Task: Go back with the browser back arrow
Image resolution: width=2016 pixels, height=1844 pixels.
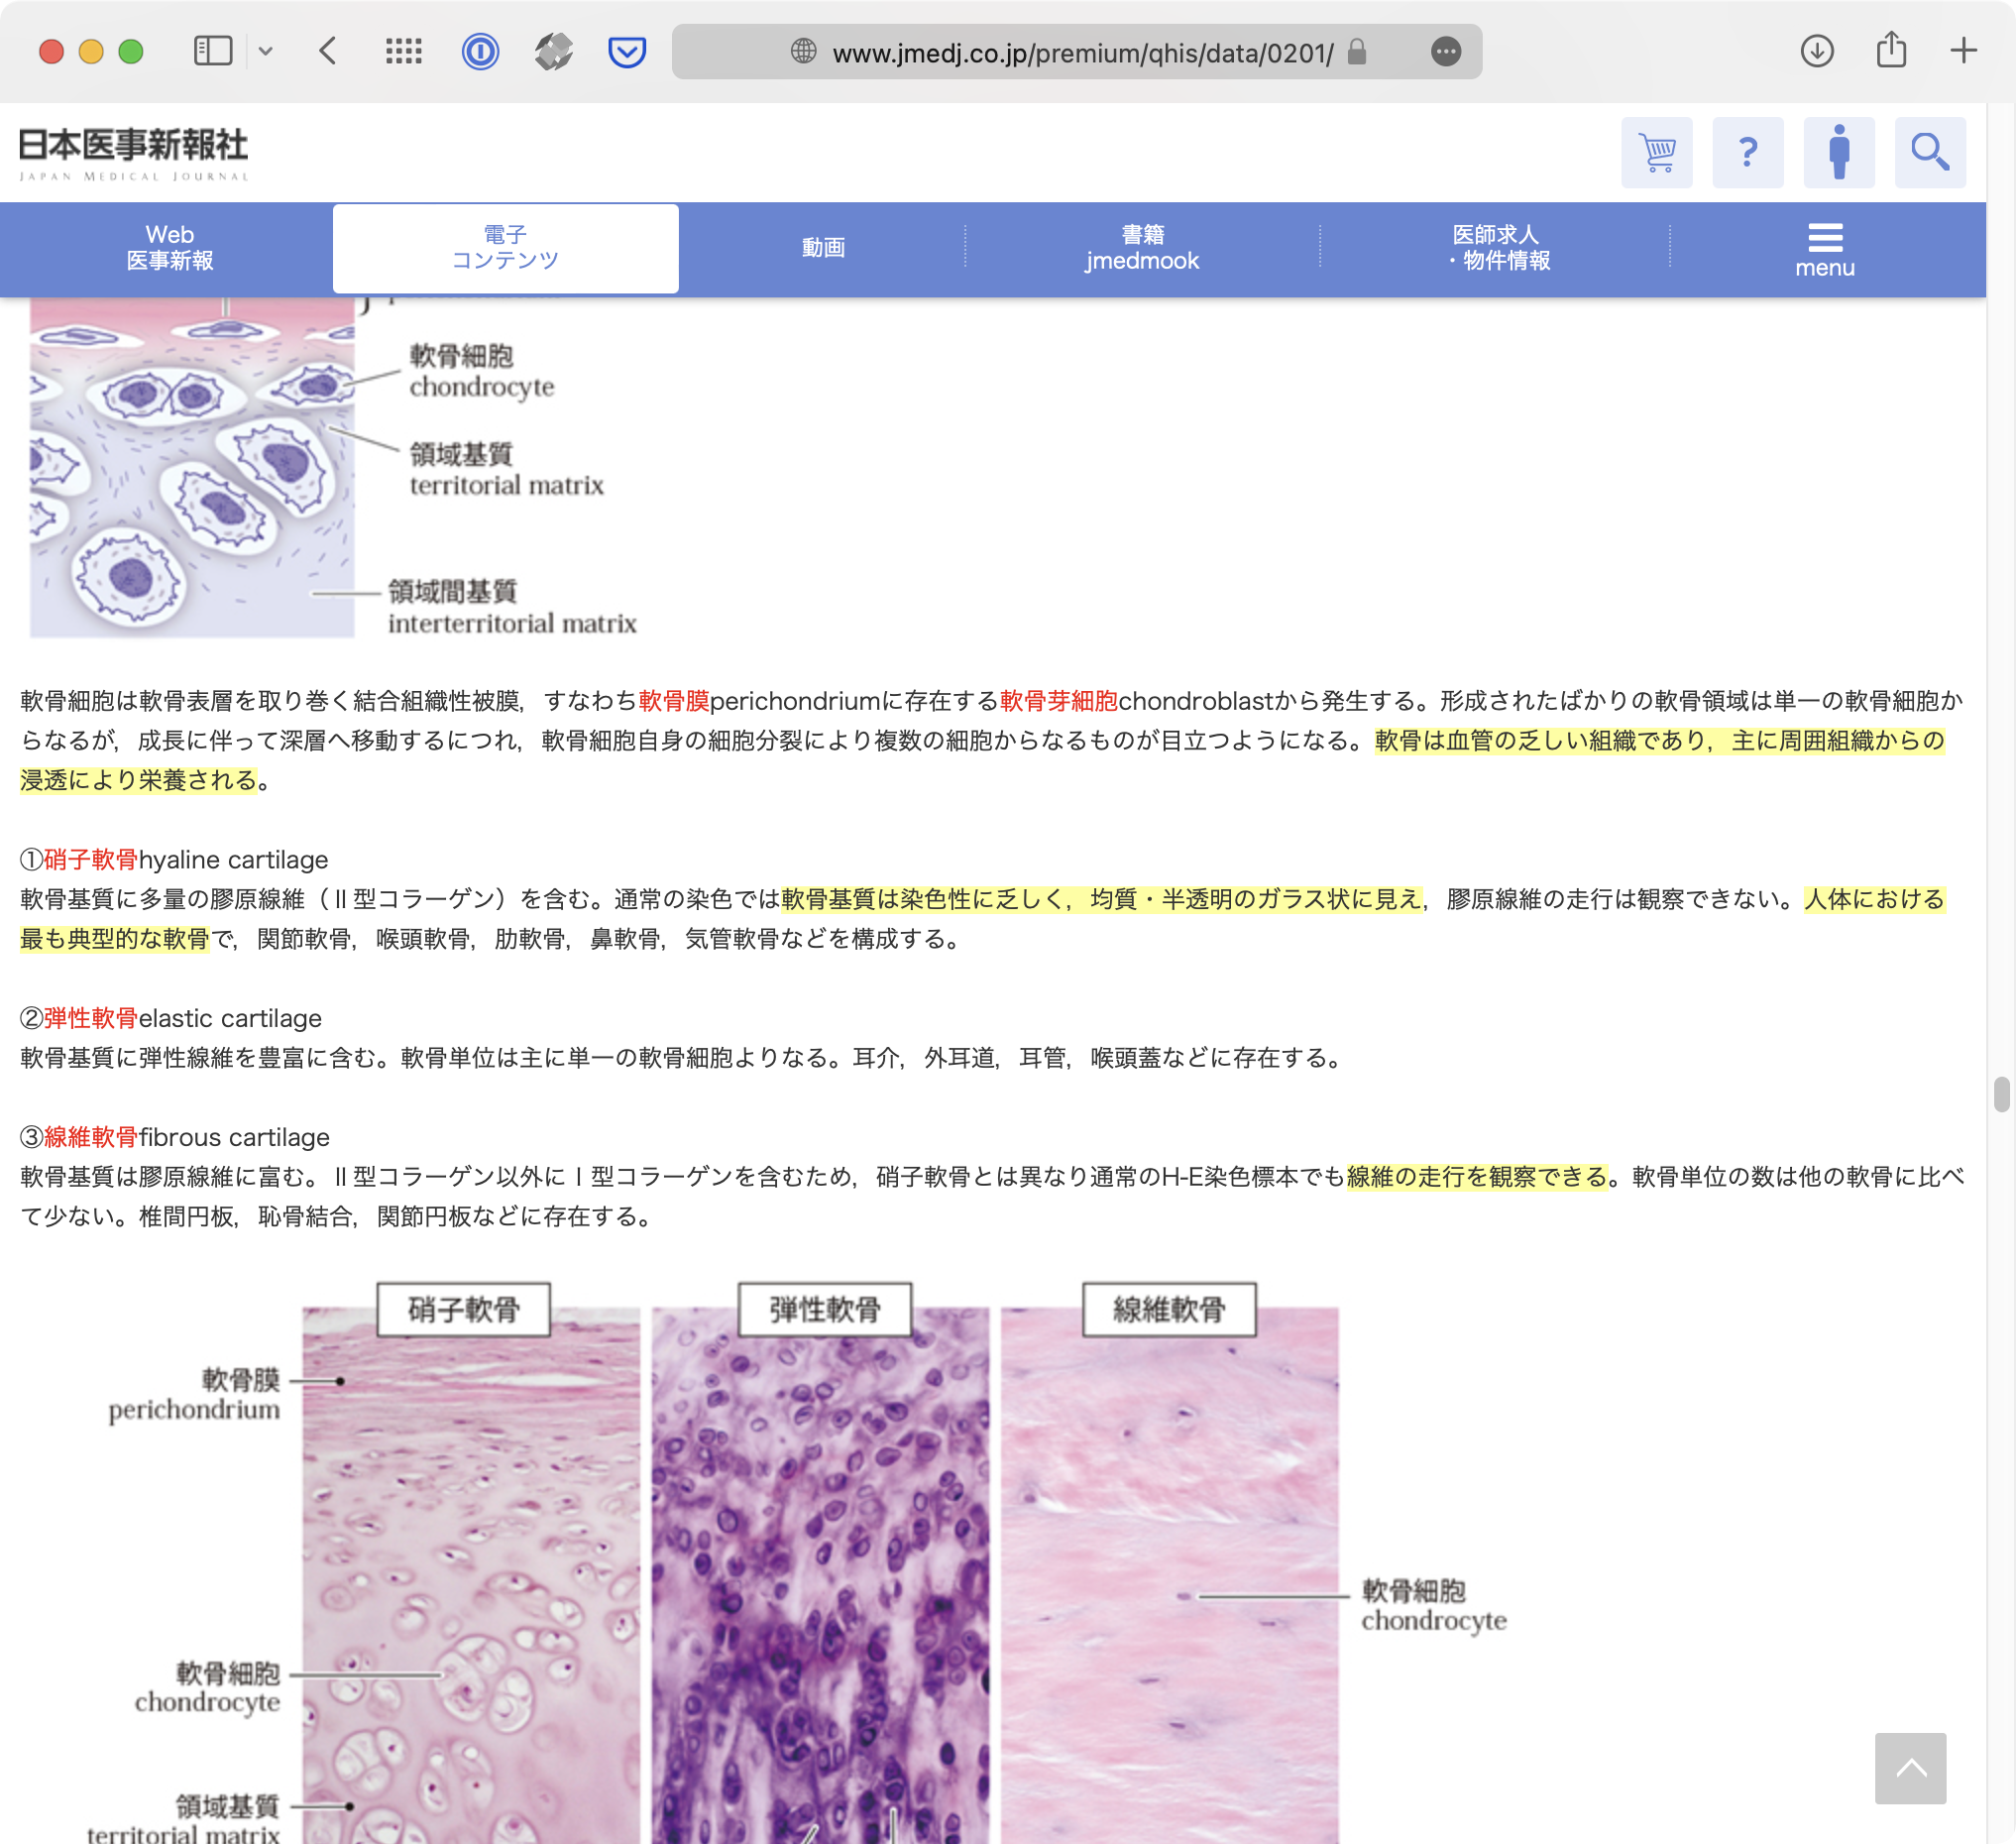Action: coord(328,51)
